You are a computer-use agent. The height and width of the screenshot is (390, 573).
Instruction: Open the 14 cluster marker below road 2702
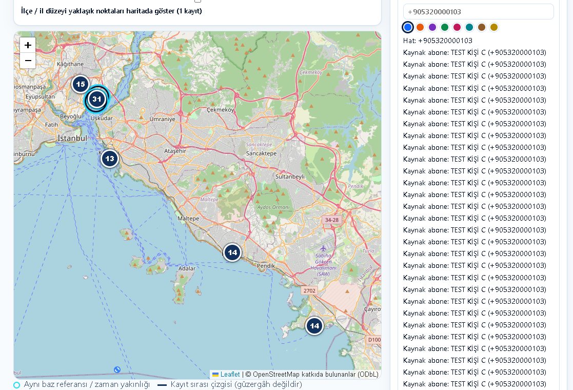pos(314,326)
